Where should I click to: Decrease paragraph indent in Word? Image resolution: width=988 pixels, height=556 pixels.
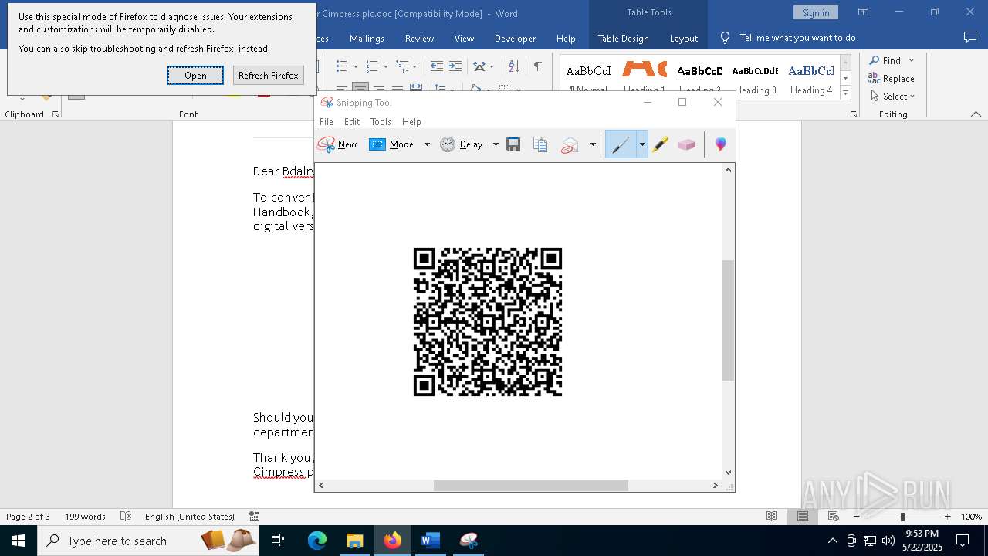(x=437, y=66)
